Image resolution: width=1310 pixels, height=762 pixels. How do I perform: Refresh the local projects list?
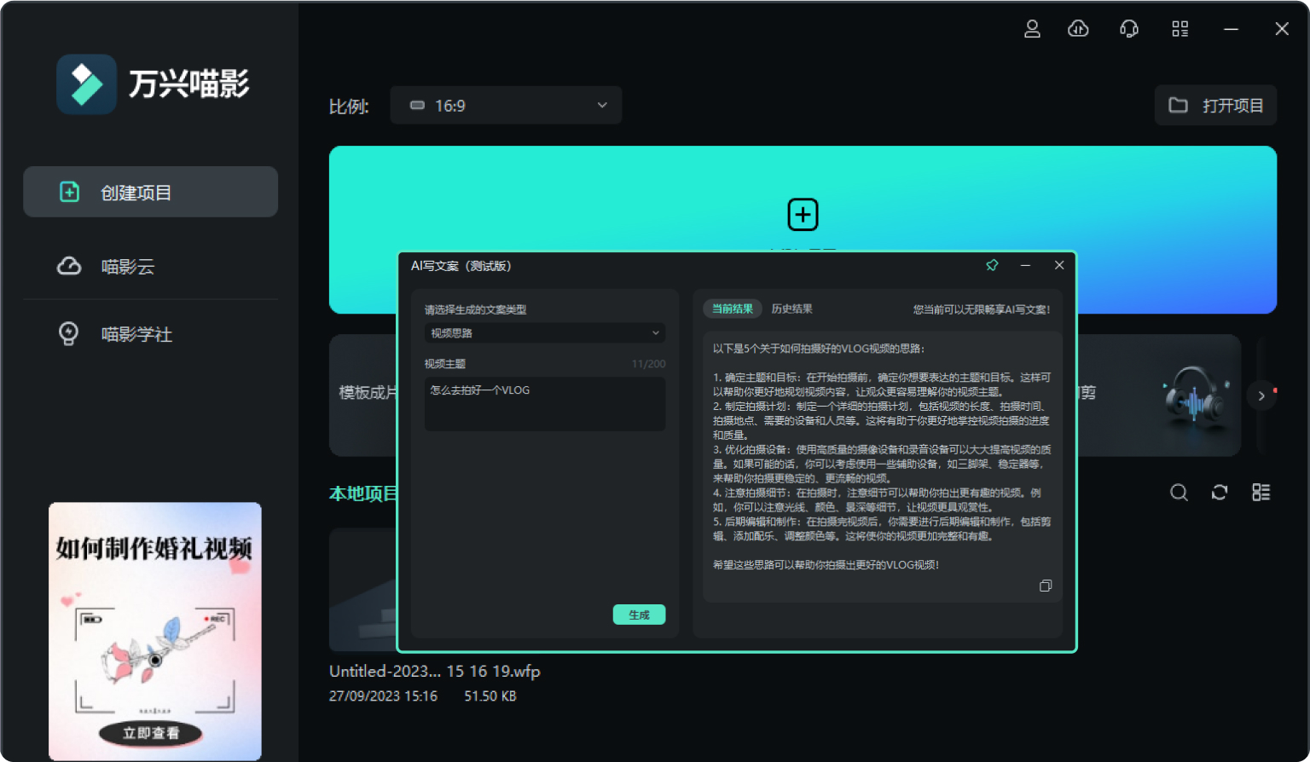1220,493
